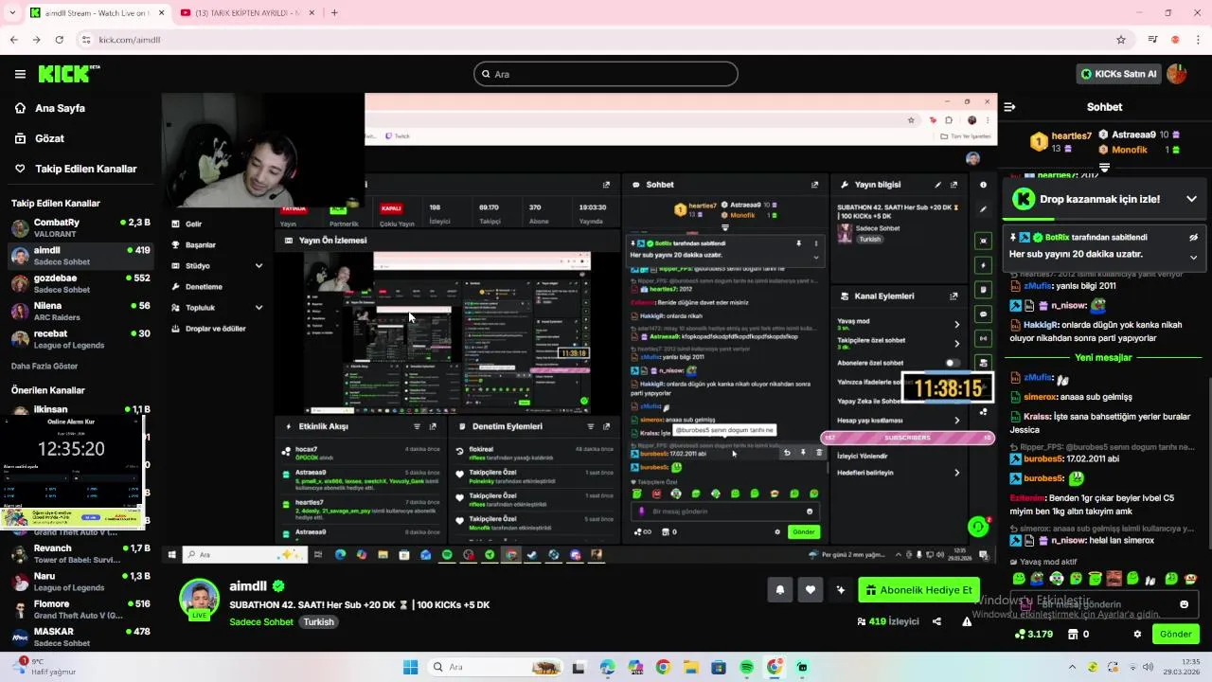The width and height of the screenshot is (1212, 682).
Task: Click the Denetim Eylemleri filter icon in stream
Action: tap(590, 426)
